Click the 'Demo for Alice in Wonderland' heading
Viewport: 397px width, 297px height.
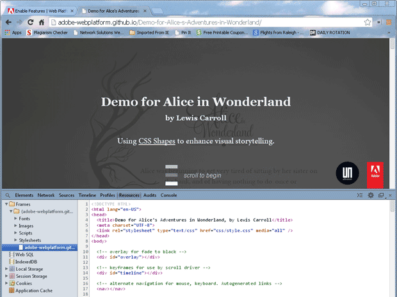click(x=196, y=102)
